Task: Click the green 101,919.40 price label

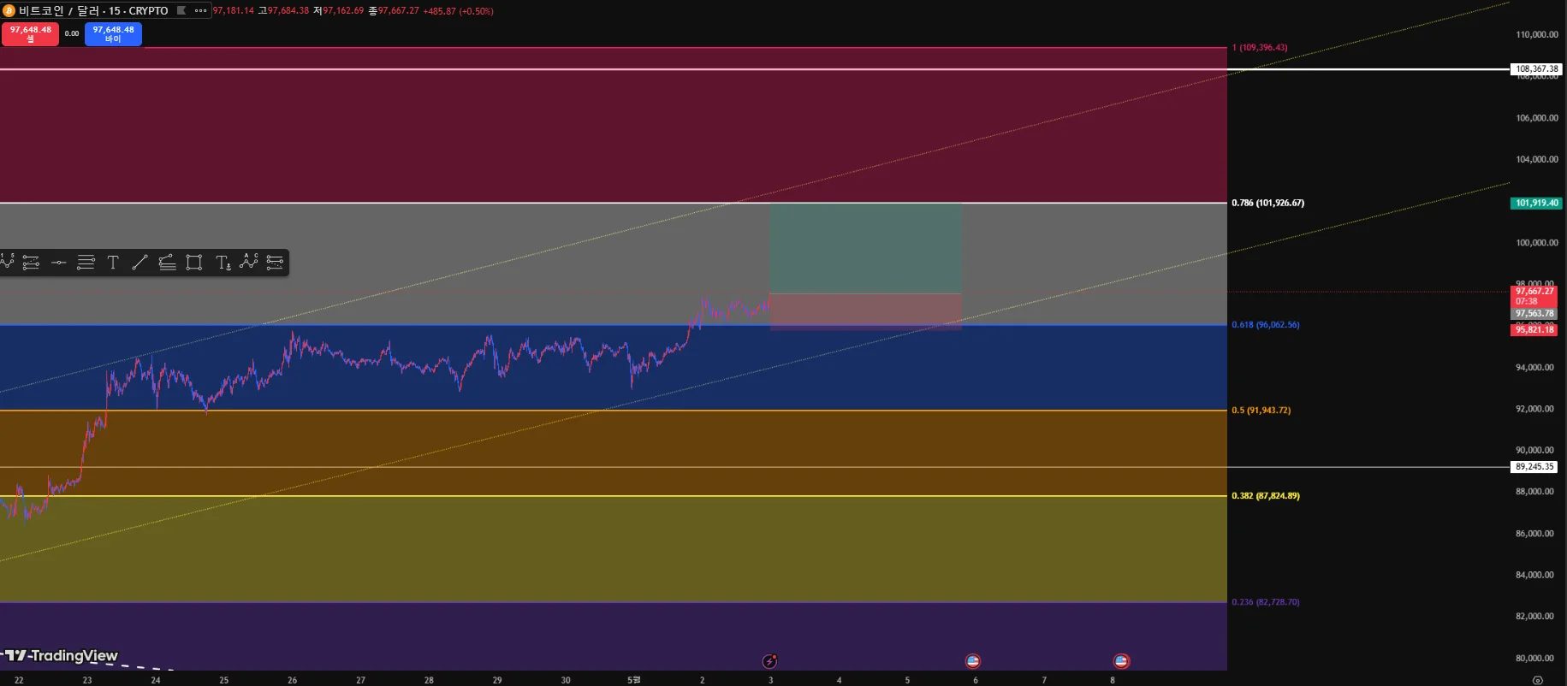Action: [x=1536, y=203]
